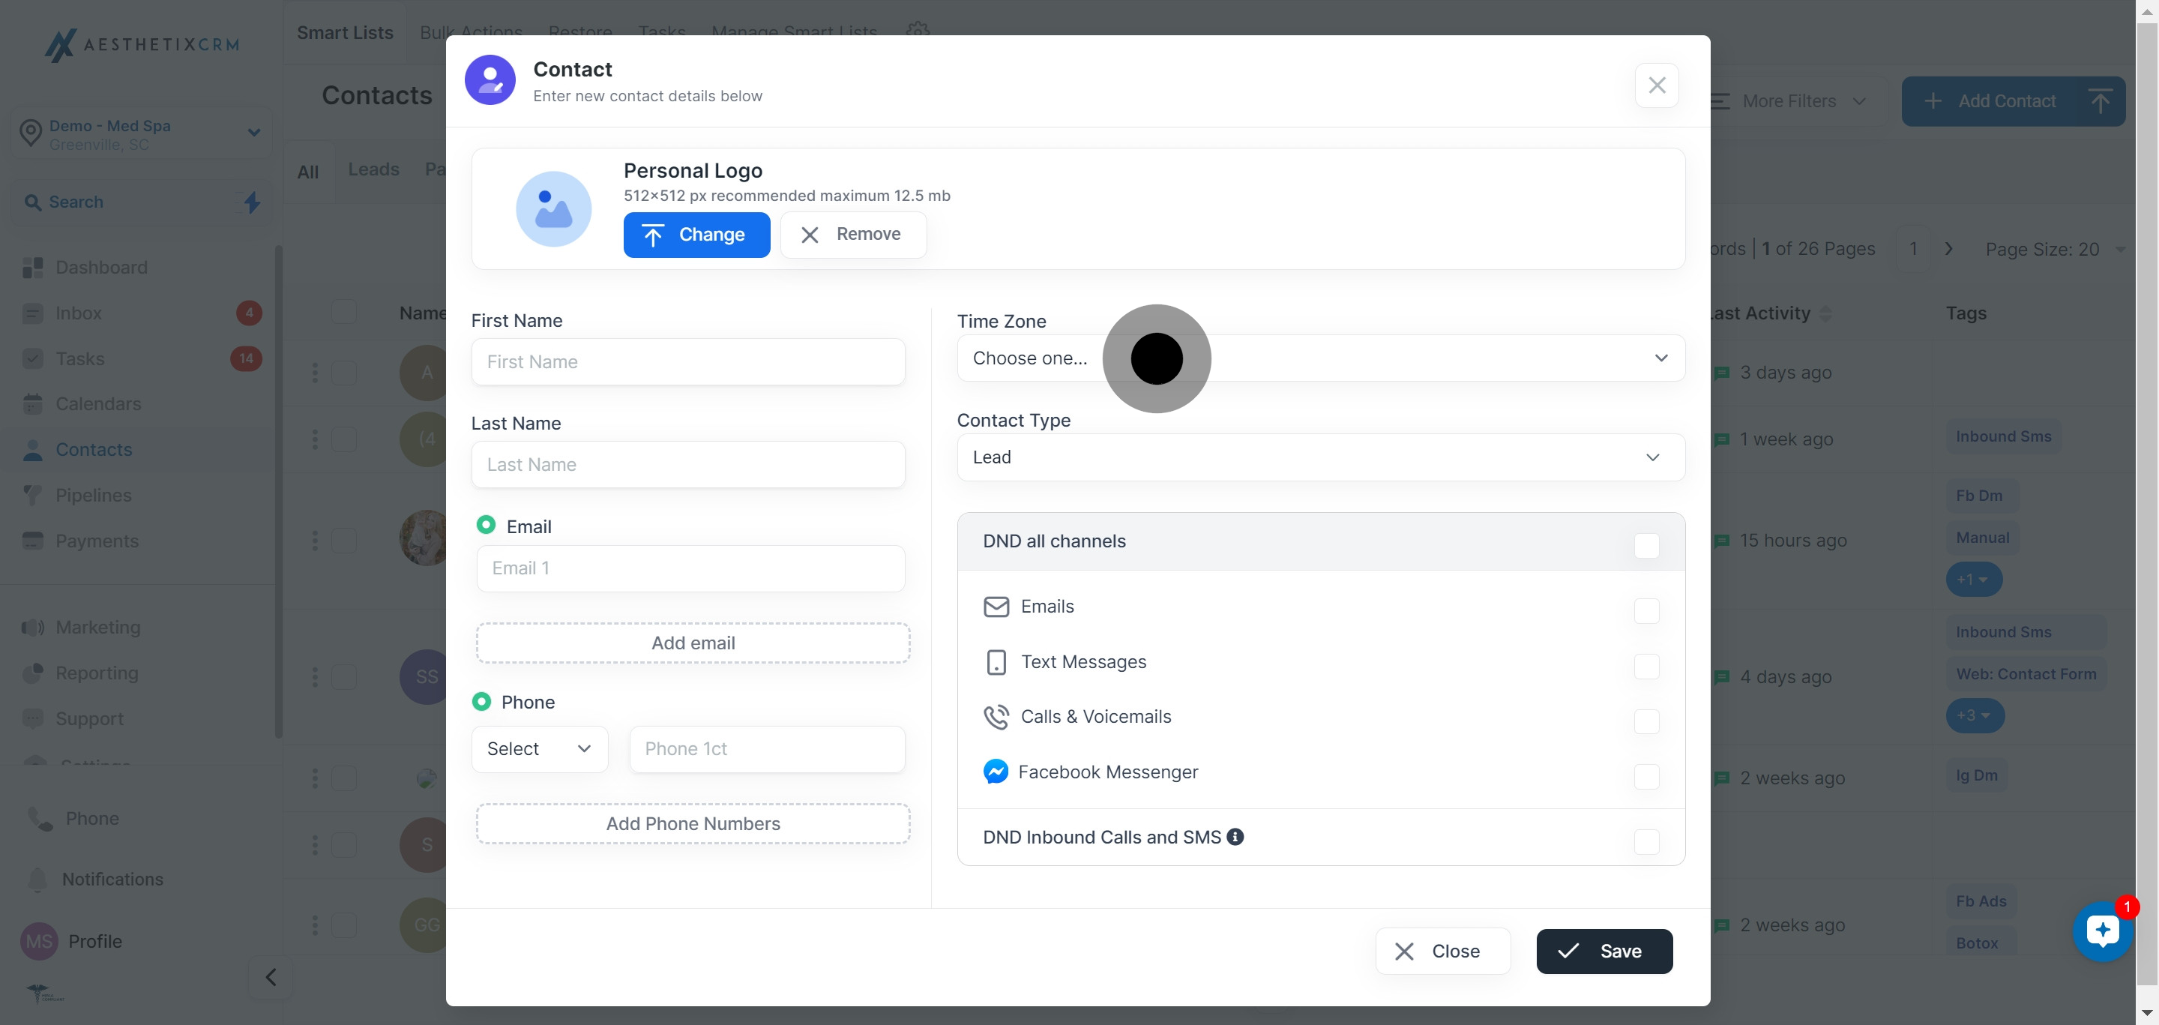Click the contact avatar icon in header
Viewport: 2159px width, 1025px height.
point(490,80)
